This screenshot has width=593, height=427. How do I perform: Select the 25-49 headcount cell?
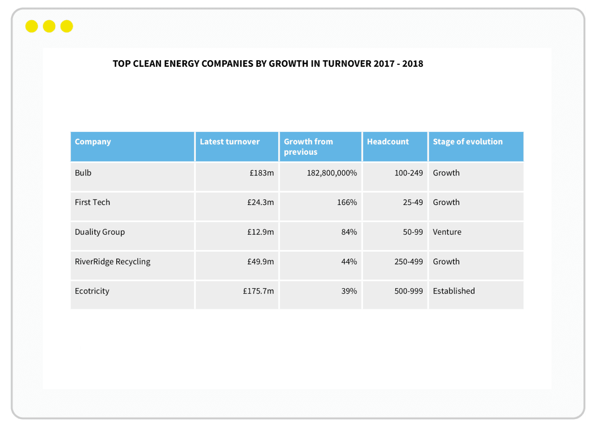pos(395,207)
